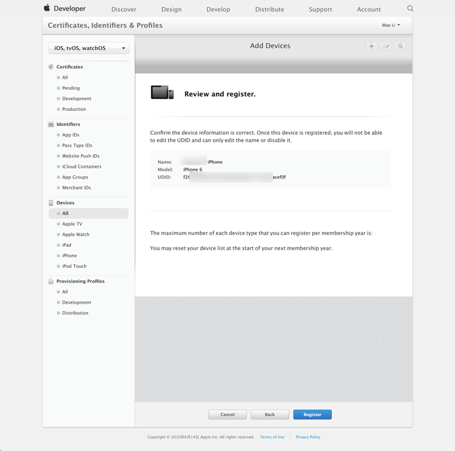Select App Groups
The height and width of the screenshot is (451, 455).
75,177
